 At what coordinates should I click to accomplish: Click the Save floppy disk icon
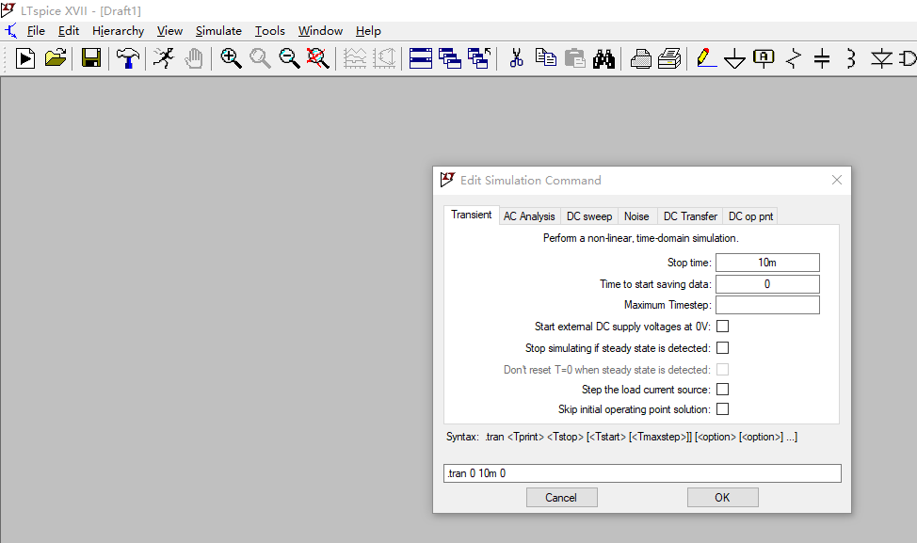tap(91, 58)
